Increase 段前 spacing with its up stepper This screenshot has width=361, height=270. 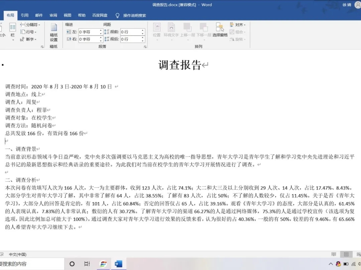(142, 30)
